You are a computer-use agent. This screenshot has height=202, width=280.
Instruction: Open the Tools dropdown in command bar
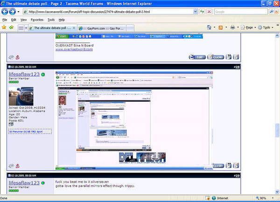pyautogui.click(x=266, y=28)
